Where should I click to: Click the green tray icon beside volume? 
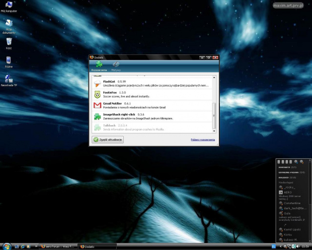294,246
